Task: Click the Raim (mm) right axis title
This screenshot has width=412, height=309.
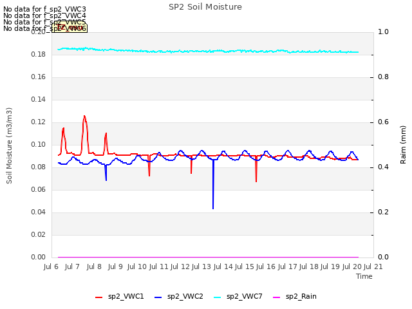Action: click(x=403, y=145)
